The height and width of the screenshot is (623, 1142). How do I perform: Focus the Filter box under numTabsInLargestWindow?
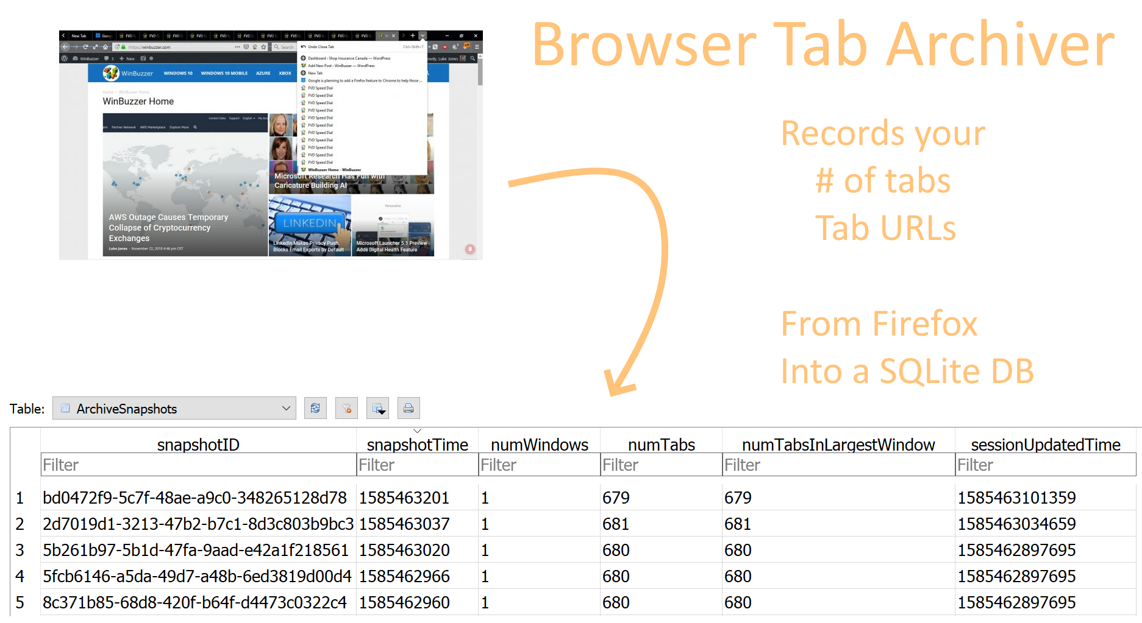(x=838, y=465)
